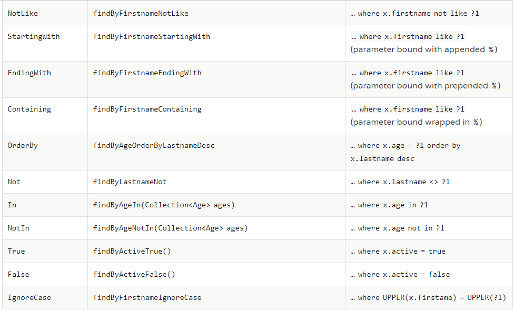Click 'where x.age = ?1 order by' line
The width and height of the screenshot is (514, 311).
click(x=409, y=146)
